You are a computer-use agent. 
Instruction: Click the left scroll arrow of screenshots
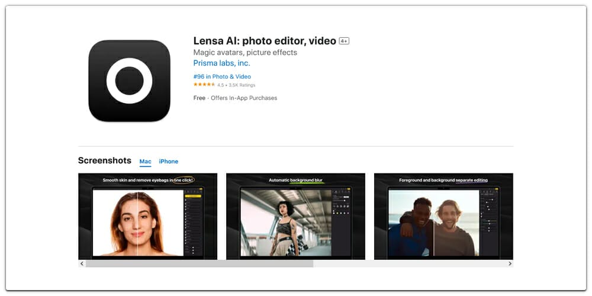[82, 263]
